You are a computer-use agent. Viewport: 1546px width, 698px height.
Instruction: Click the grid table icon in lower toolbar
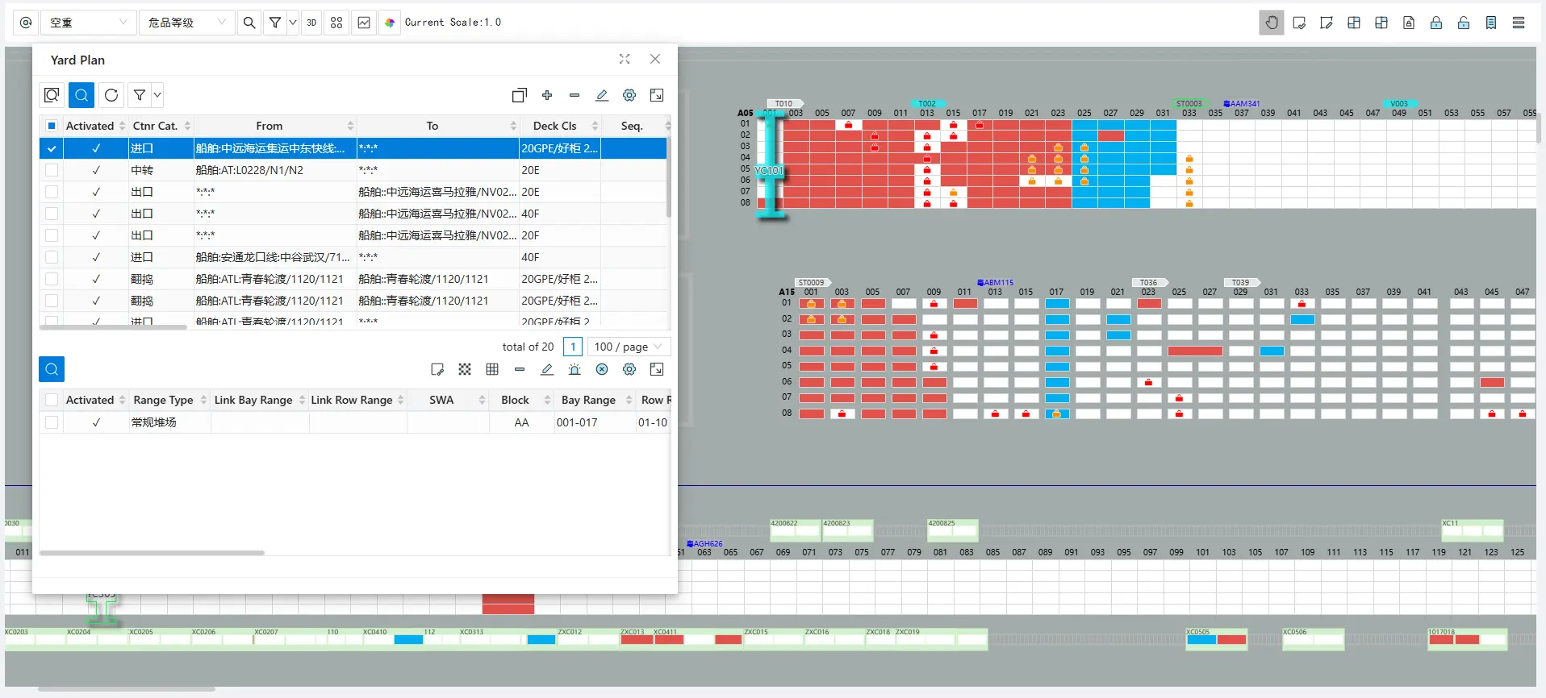click(x=492, y=369)
